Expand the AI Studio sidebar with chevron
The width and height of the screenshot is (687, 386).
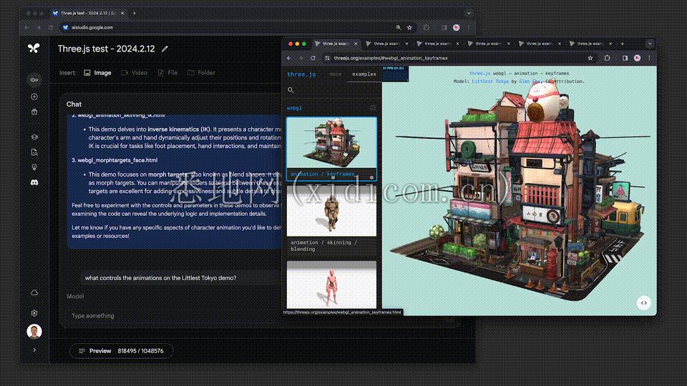click(x=34, y=350)
